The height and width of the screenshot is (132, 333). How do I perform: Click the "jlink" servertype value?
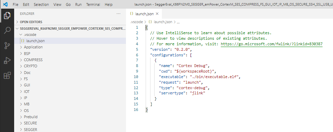pos(197,93)
